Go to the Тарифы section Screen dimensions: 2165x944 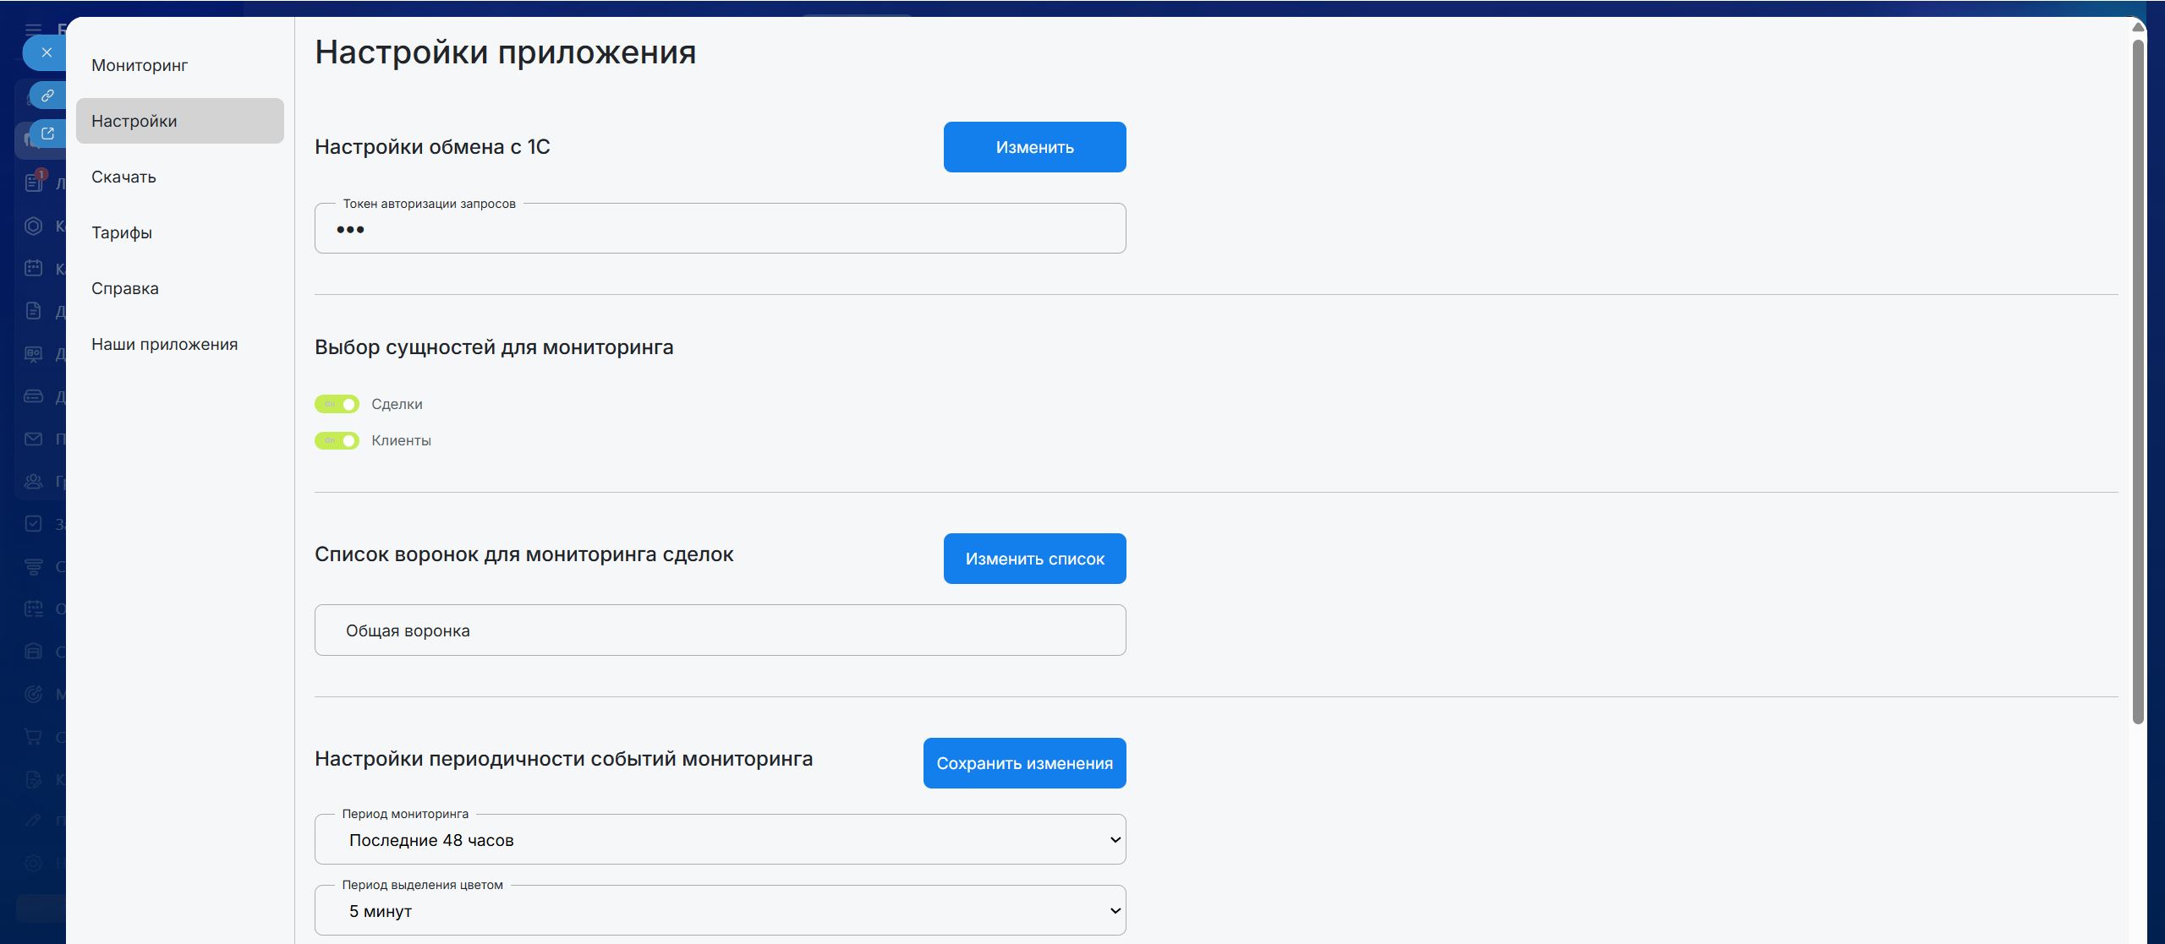pos(122,232)
